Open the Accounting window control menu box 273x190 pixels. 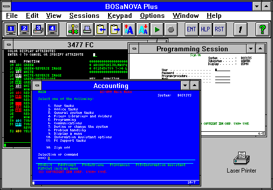coord(37,86)
